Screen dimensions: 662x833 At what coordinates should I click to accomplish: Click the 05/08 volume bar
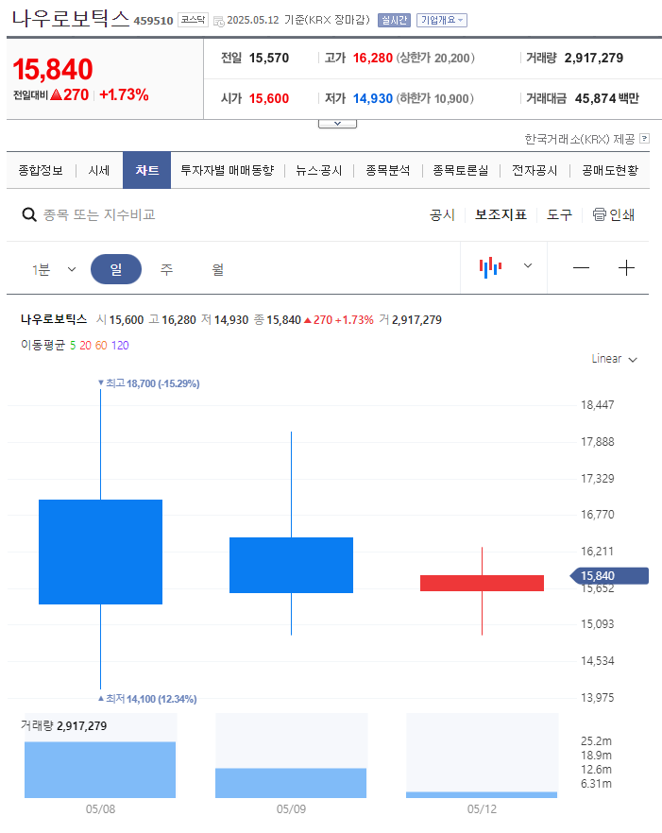100,770
